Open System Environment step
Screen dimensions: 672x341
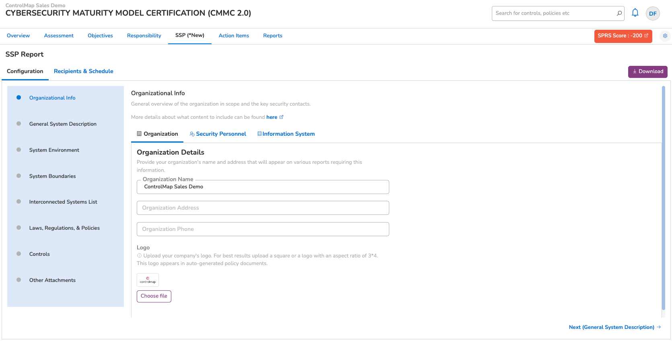point(54,150)
